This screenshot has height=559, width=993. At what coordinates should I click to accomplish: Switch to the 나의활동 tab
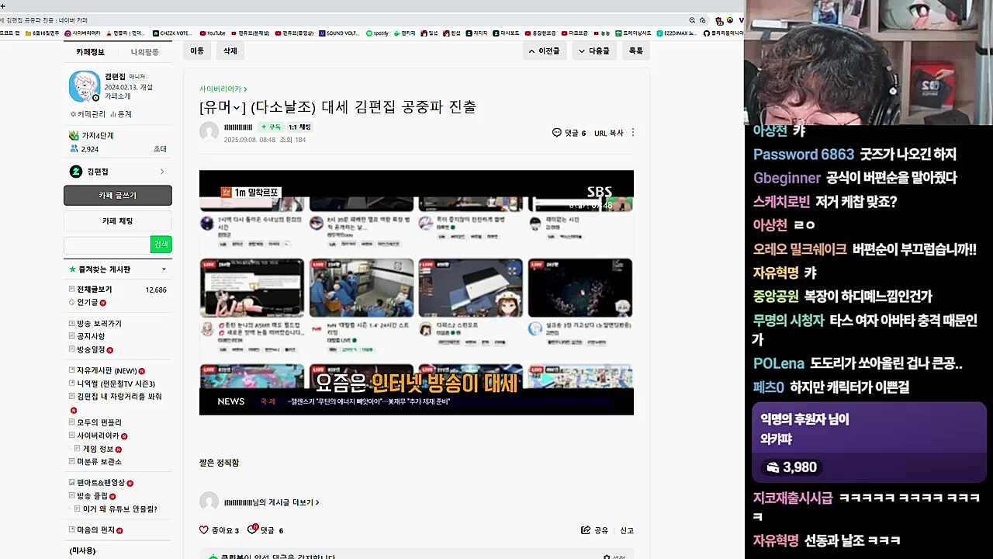144,52
